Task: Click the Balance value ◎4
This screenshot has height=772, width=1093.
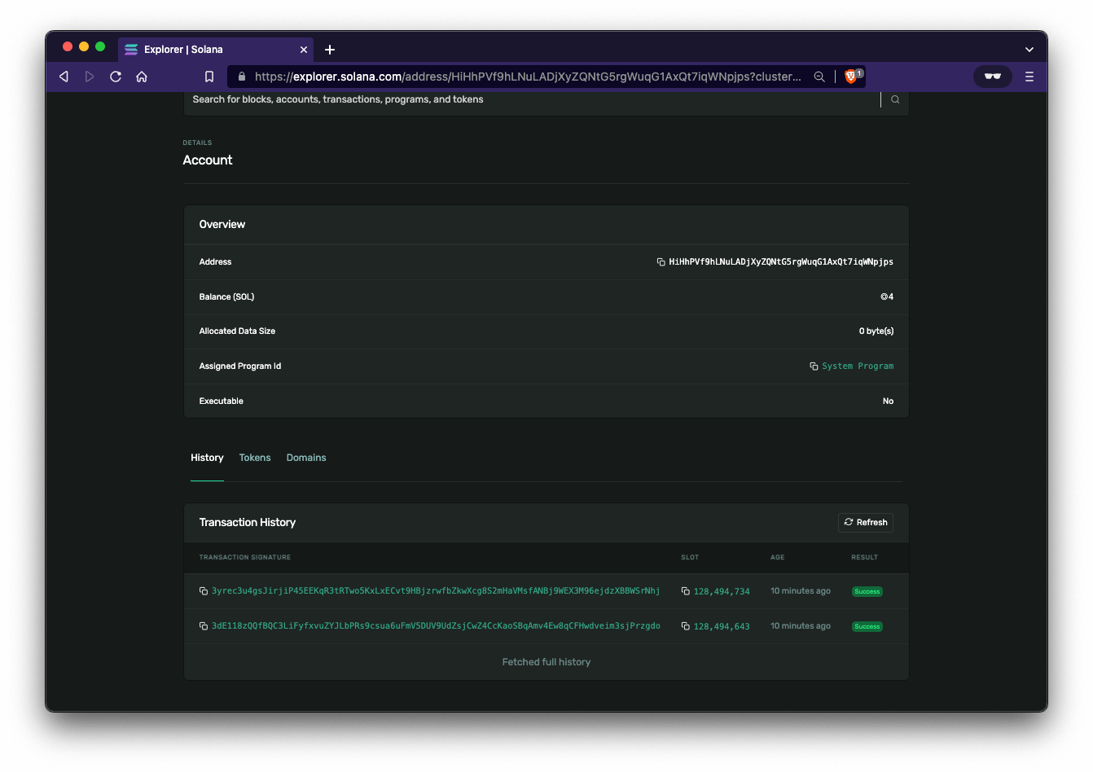Action: pyautogui.click(x=887, y=297)
